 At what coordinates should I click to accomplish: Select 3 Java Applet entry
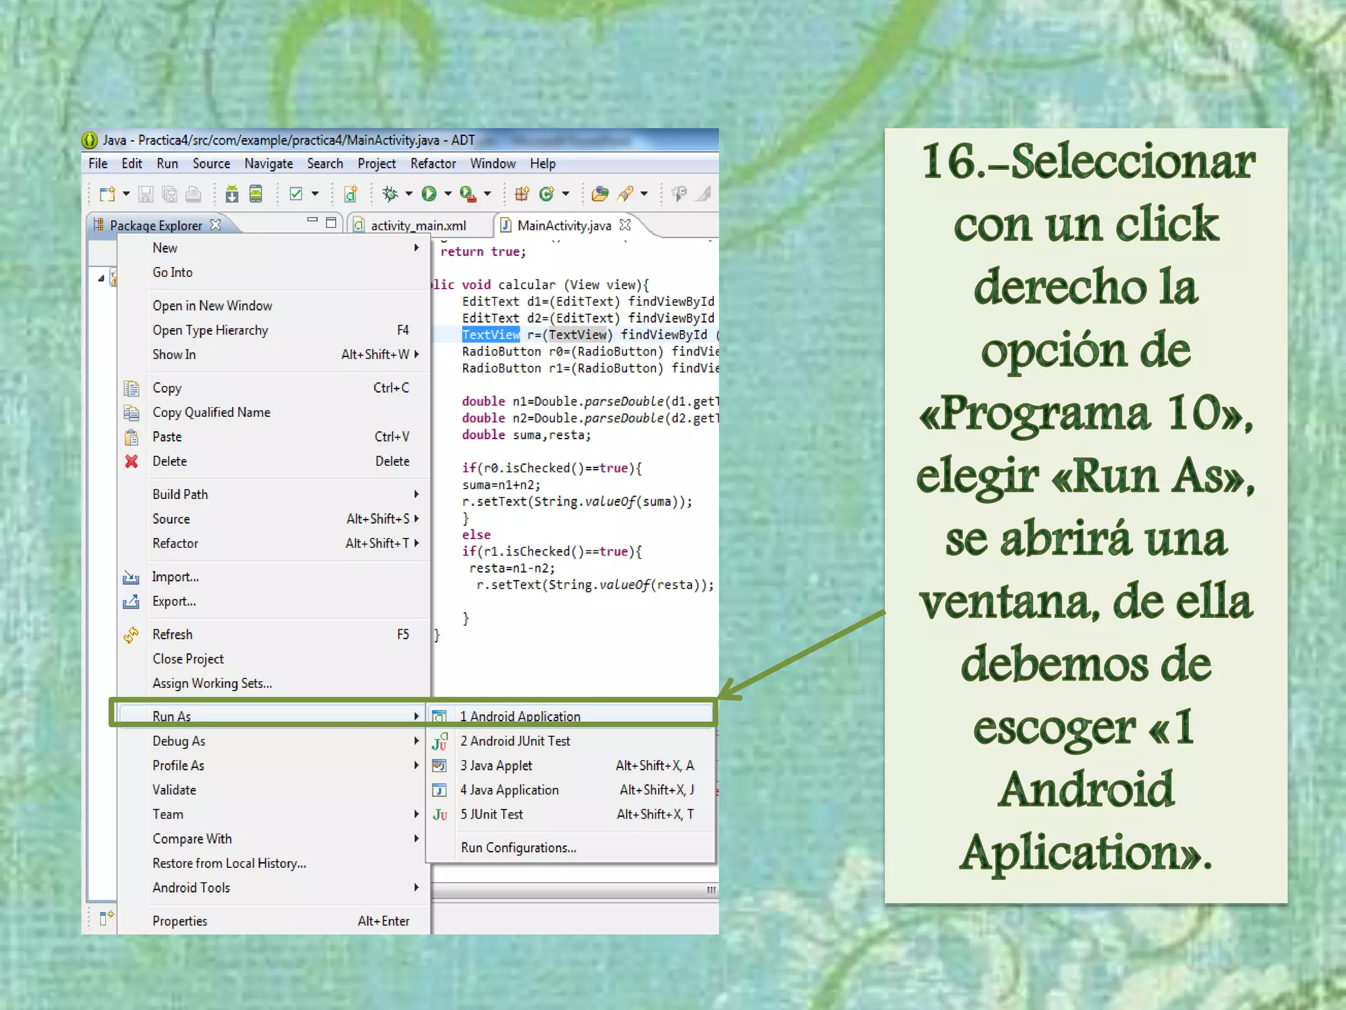coord(571,765)
